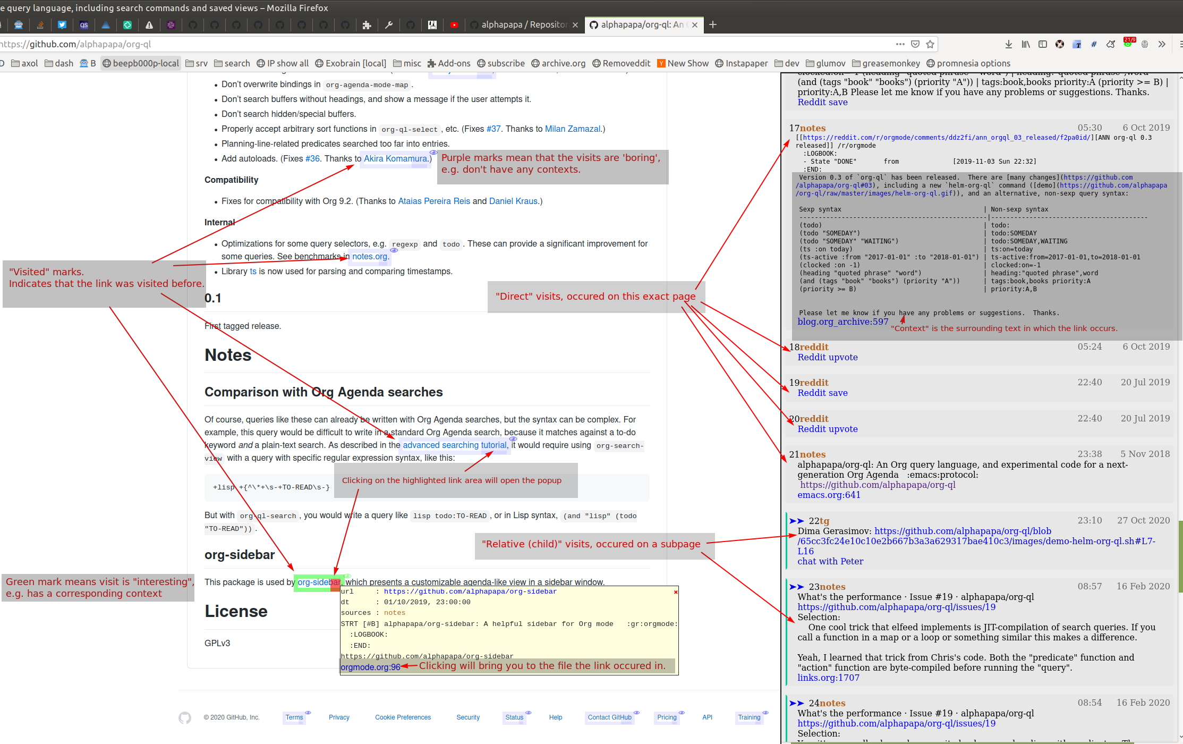Open the pinned robot-face tab
The width and height of the screenshot is (1183, 744).
point(19,25)
